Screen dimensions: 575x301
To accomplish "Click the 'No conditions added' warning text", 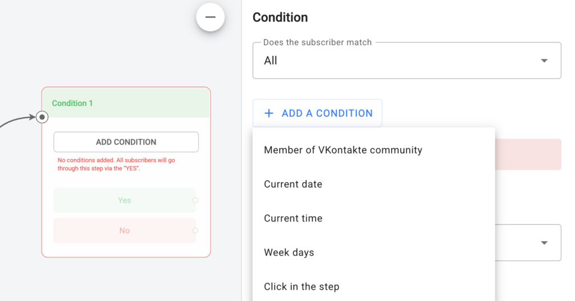I will tap(116, 164).
